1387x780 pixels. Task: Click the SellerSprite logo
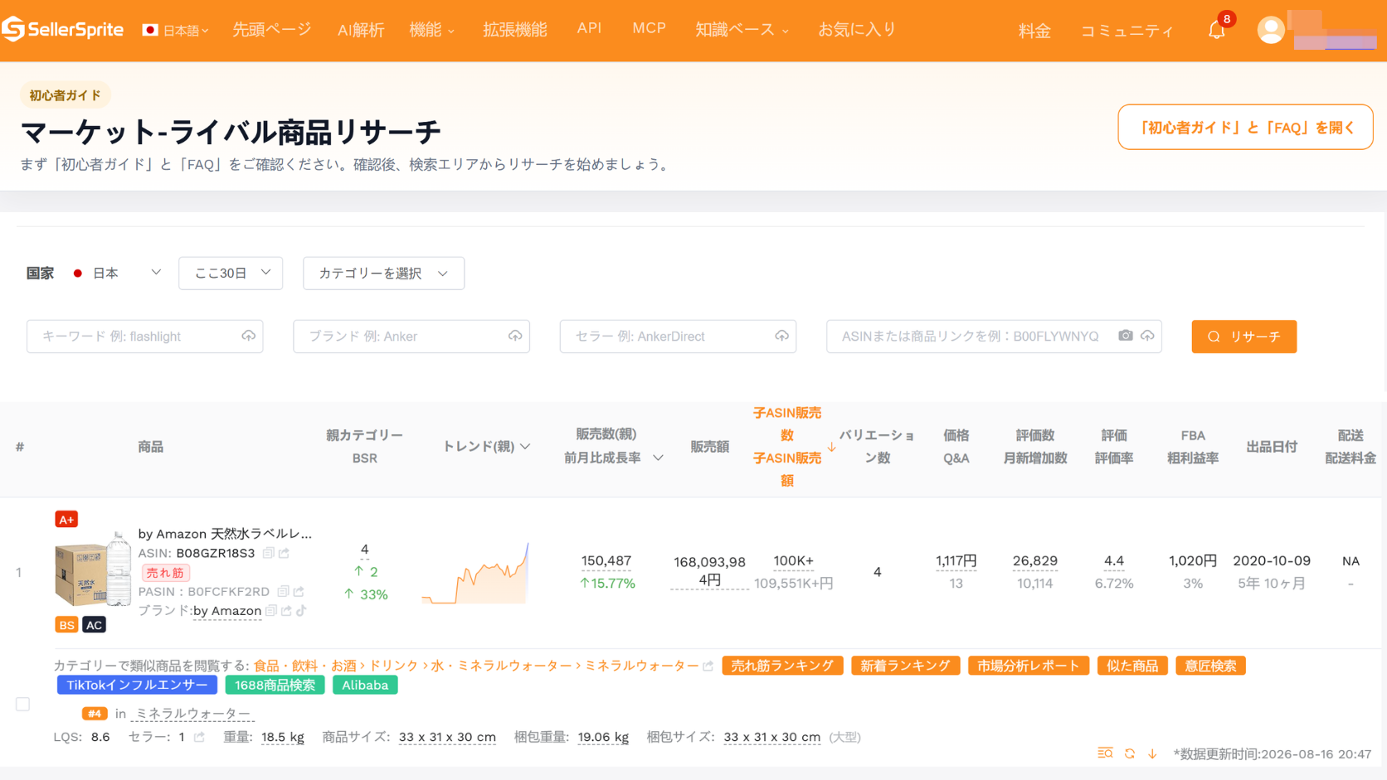tap(62, 30)
